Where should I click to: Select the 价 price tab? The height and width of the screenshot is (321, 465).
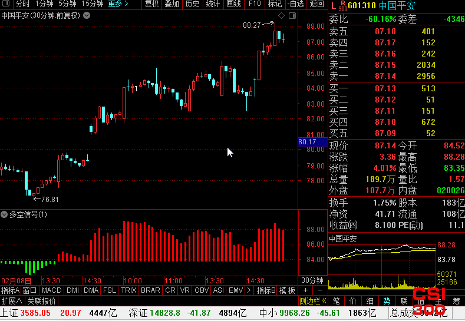point(353,301)
